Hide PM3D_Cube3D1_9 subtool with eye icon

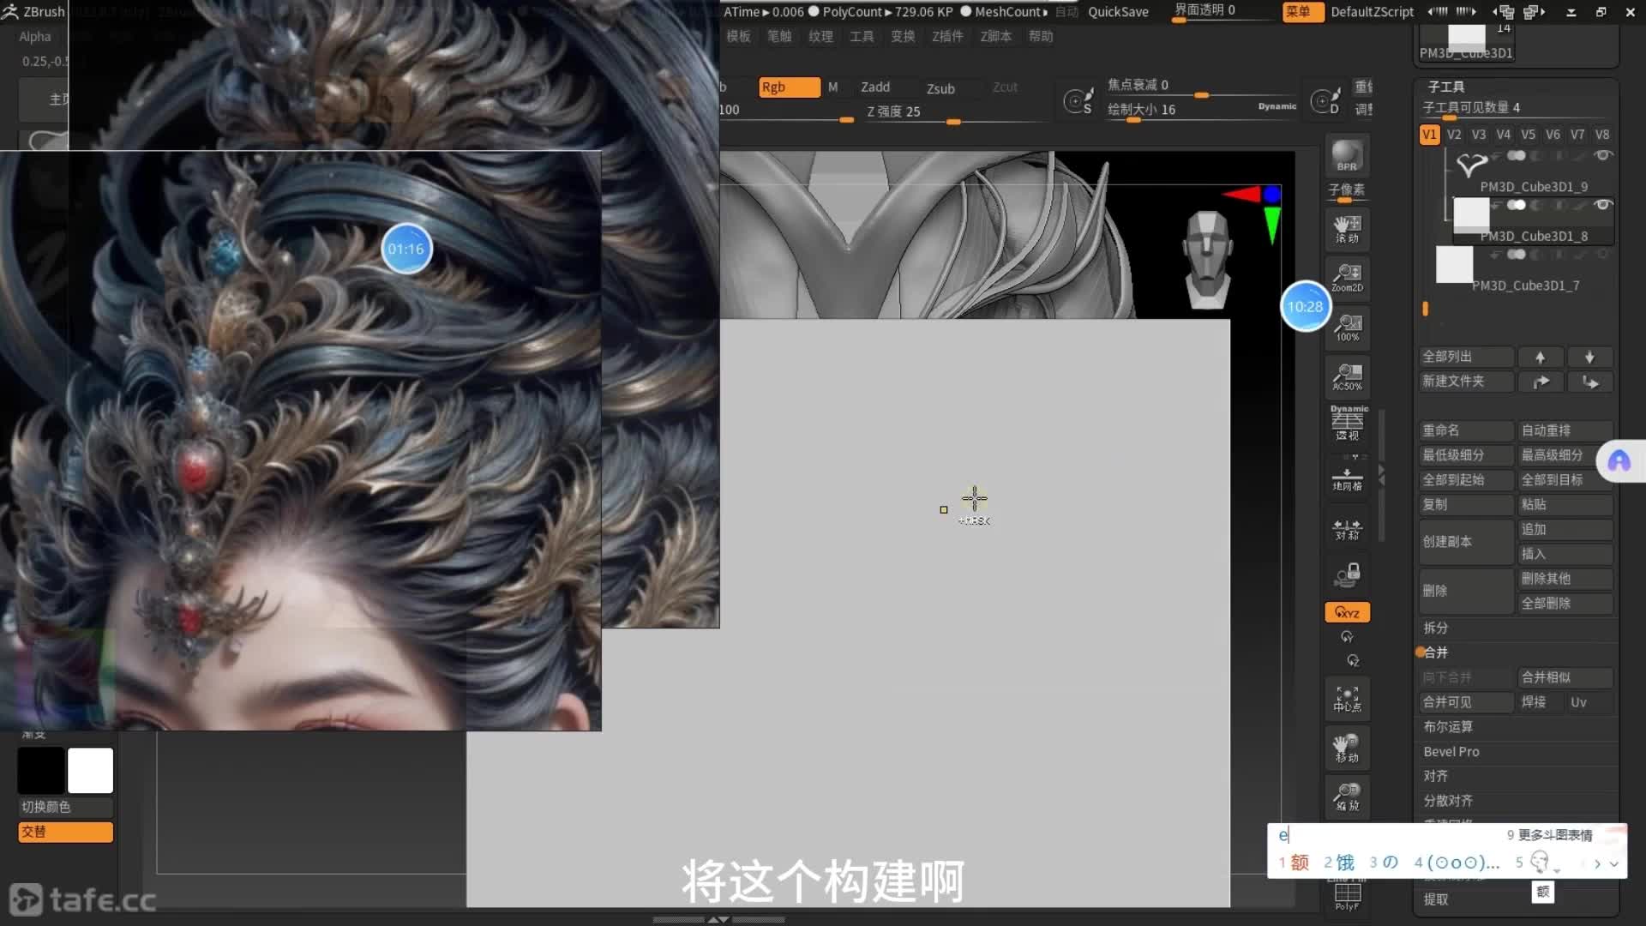click(1602, 155)
